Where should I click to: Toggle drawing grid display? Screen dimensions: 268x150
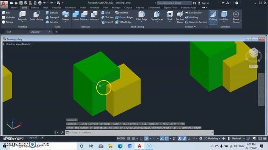pos(129,138)
